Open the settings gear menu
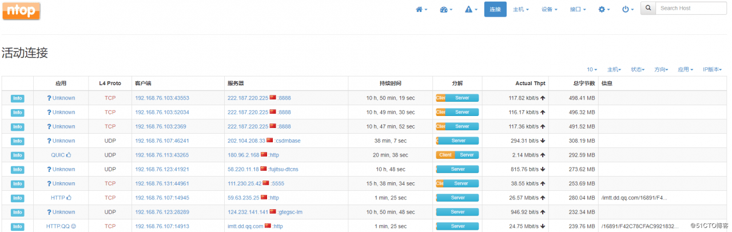This screenshot has width=732, height=232. pyautogui.click(x=604, y=10)
